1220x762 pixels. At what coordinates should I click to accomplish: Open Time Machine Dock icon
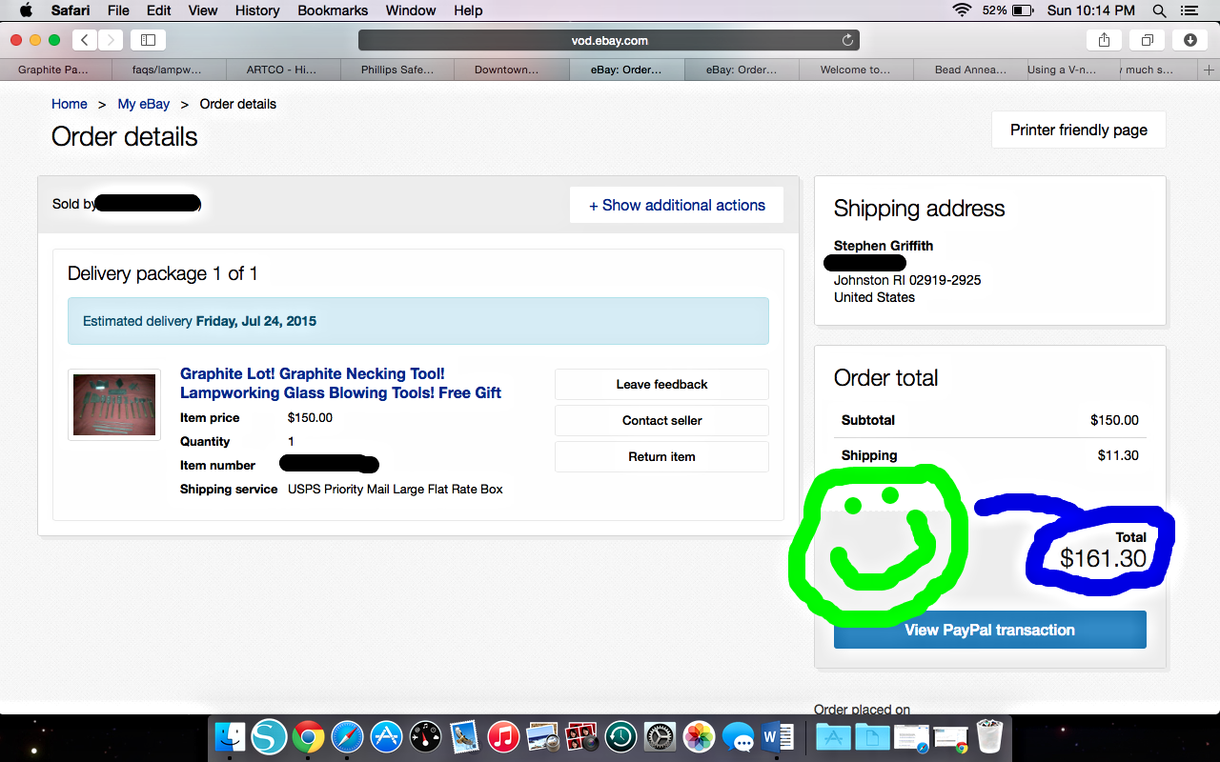pyautogui.click(x=620, y=736)
